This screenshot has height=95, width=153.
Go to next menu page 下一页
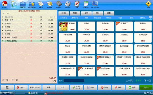(x=148, y=81)
